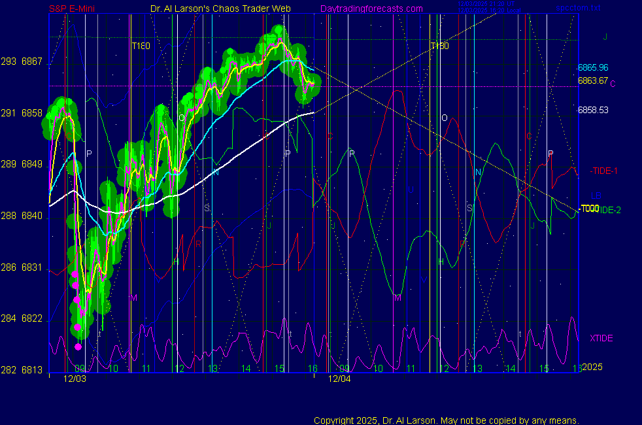Select the magenta M marker in 12/04 session
Viewport: 642px width, 425px height.
[x=397, y=298]
